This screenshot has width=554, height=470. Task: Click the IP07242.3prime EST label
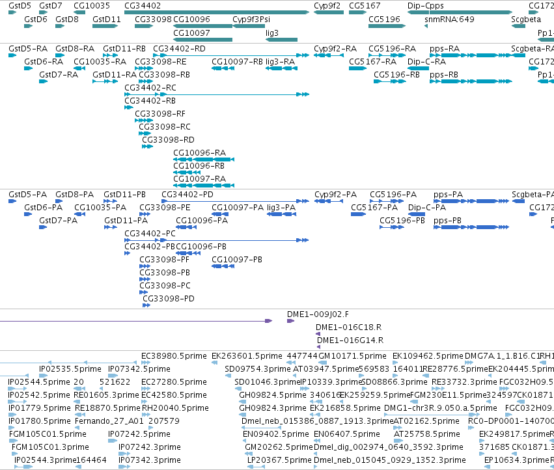pyautogui.click(x=150, y=447)
